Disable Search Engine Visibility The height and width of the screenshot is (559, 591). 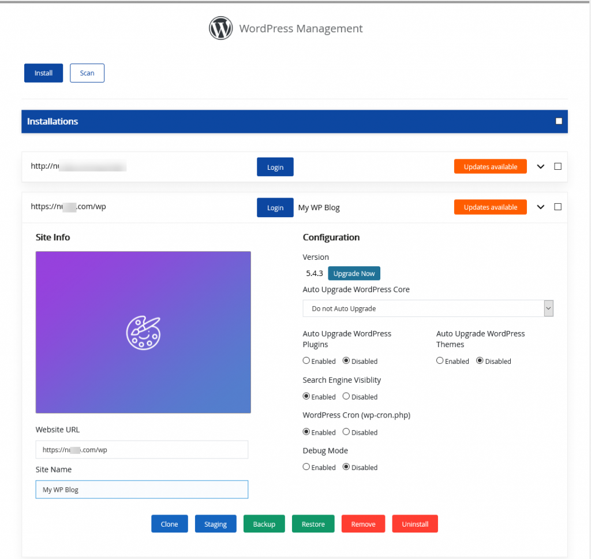(346, 396)
